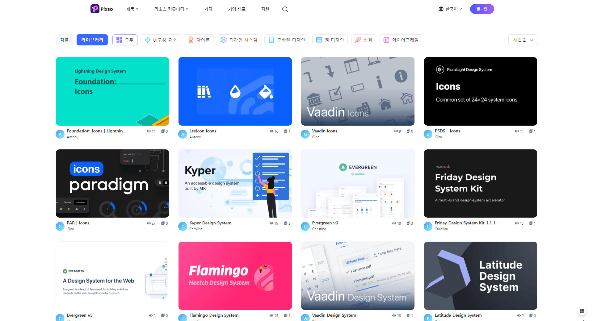Click views eye icon for Latitude Design System
The height and width of the screenshot is (321, 593).
[519, 315]
